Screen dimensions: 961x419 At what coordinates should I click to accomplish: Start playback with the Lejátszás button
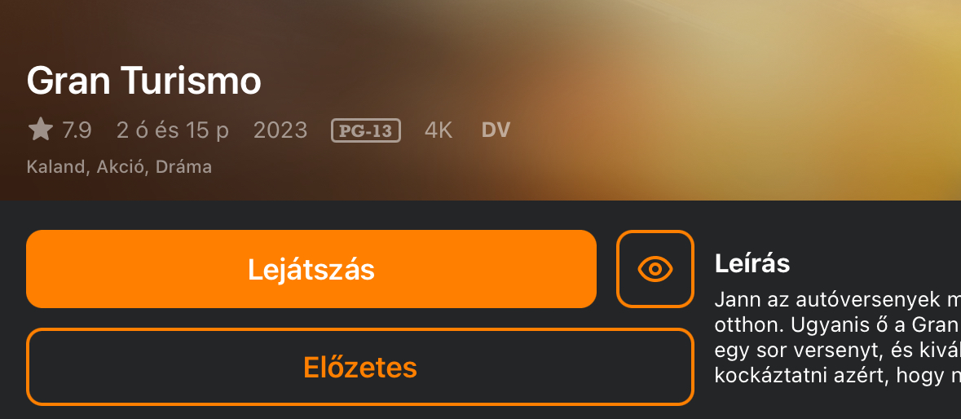(x=311, y=269)
